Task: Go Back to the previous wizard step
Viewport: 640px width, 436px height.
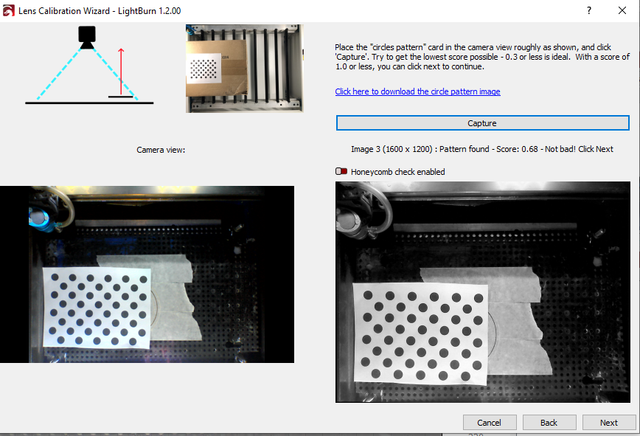Action: tap(549, 423)
